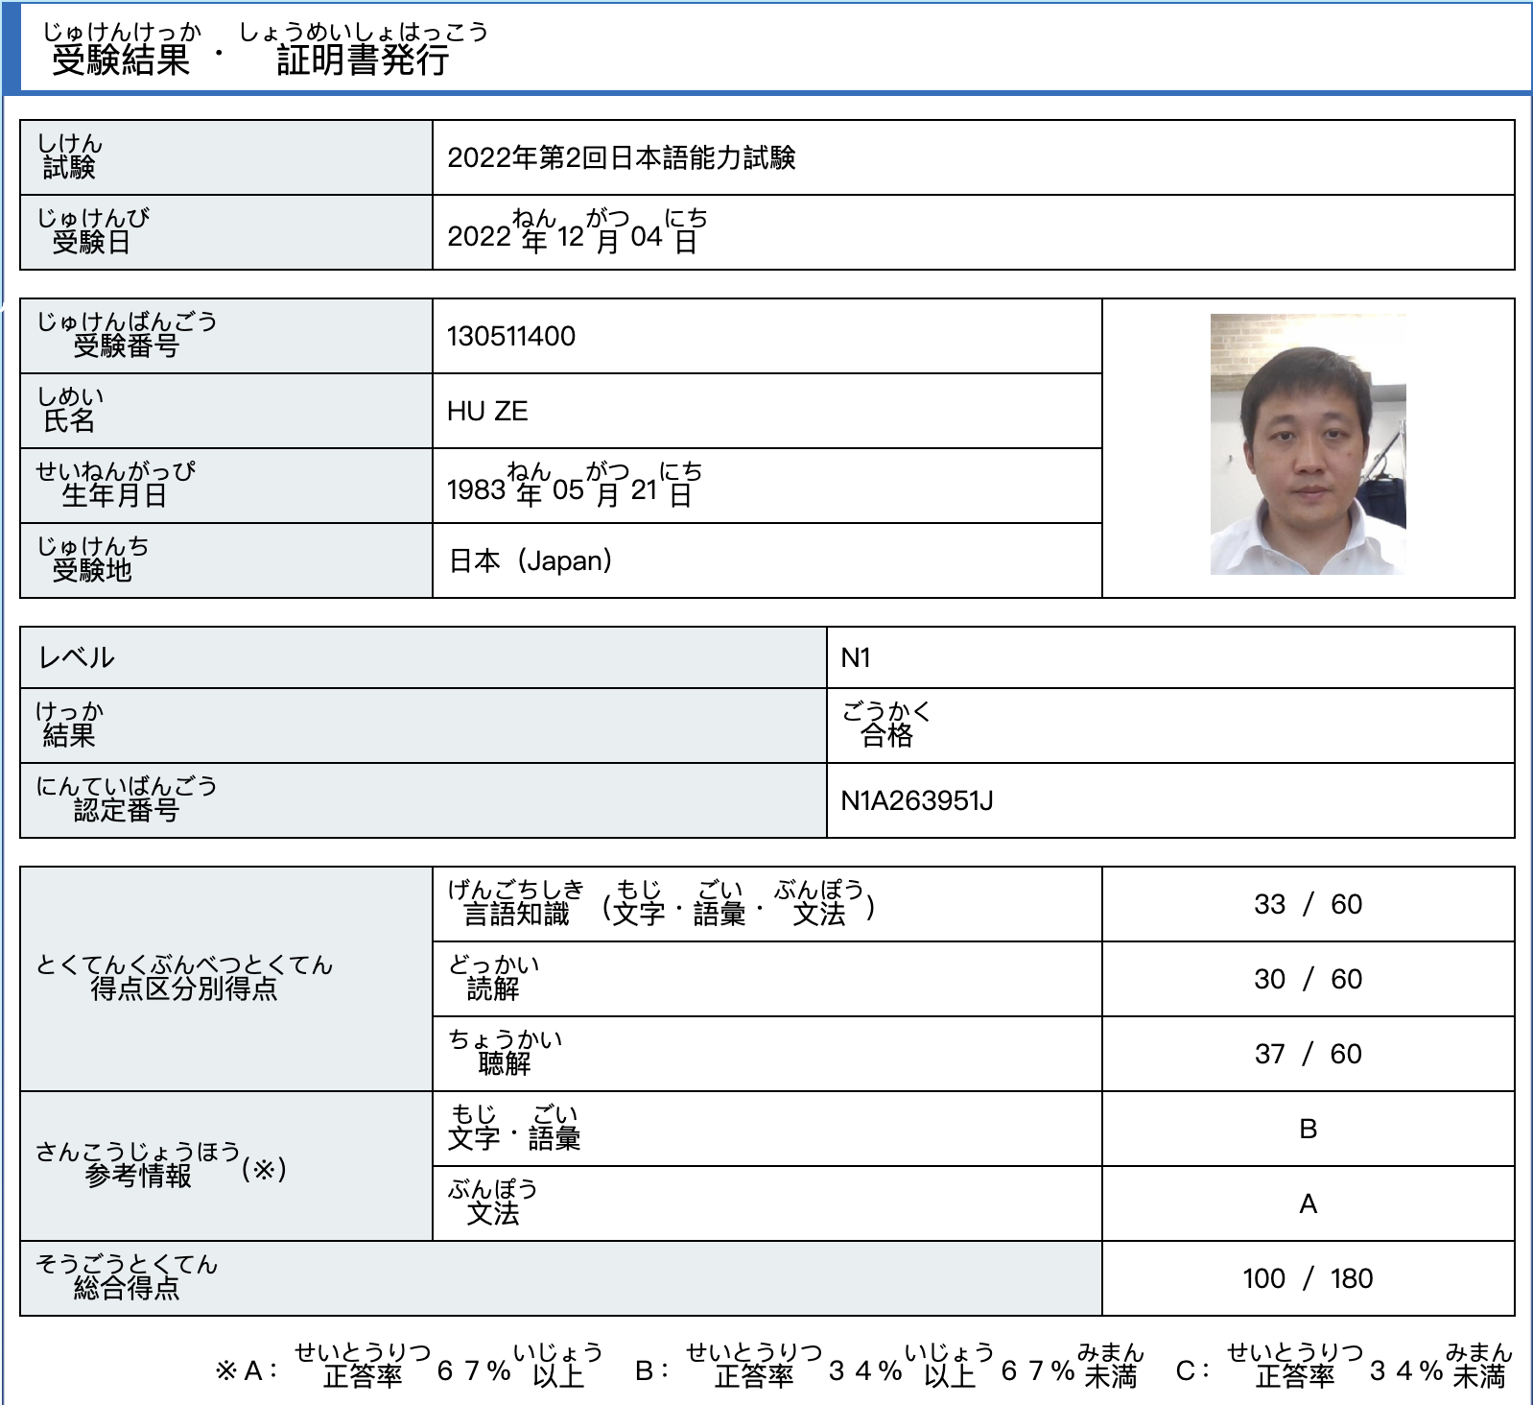Click the footnote A: 正答率67%以上
This screenshot has height=1405, width=1533.
[410, 1367]
